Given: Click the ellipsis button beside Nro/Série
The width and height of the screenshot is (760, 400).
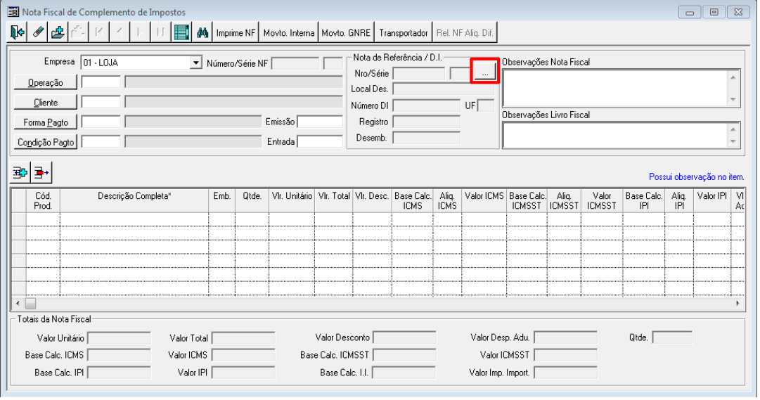Looking at the screenshot, I should click(x=484, y=72).
